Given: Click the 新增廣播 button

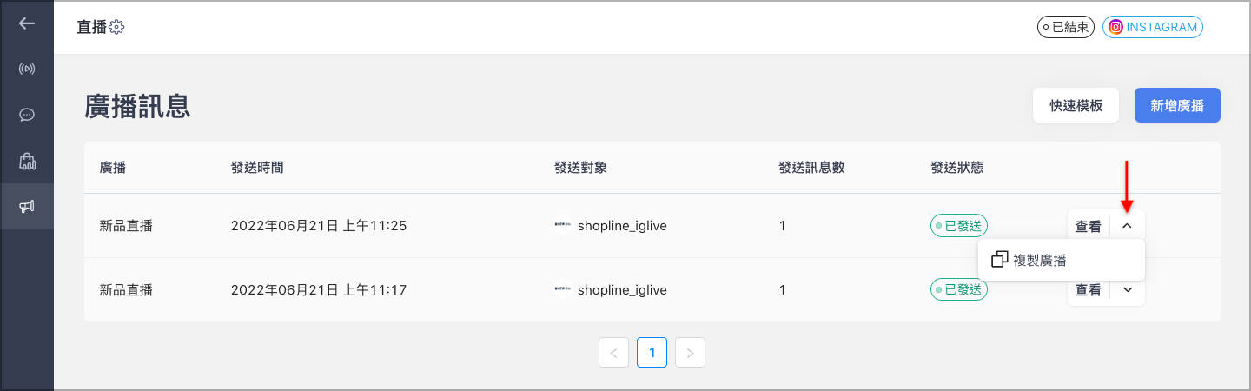Looking at the screenshot, I should 1177,106.
